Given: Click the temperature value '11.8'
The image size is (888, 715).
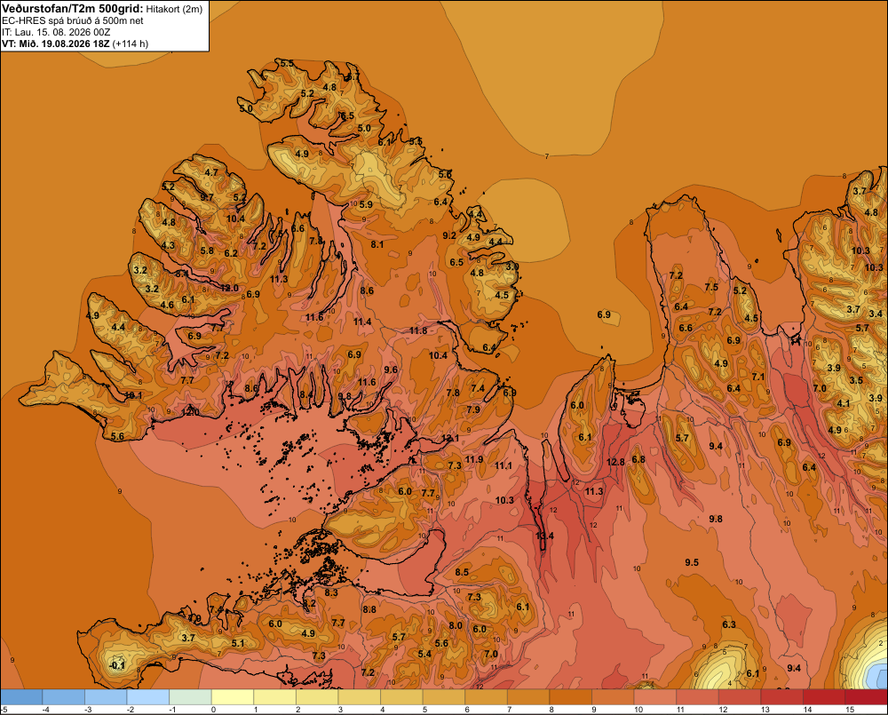Looking at the screenshot, I should (418, 330).
